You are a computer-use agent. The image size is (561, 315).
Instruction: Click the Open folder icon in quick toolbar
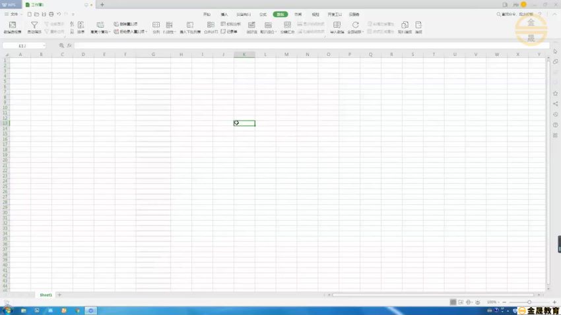pyautogui.click(x=37, y=14)
